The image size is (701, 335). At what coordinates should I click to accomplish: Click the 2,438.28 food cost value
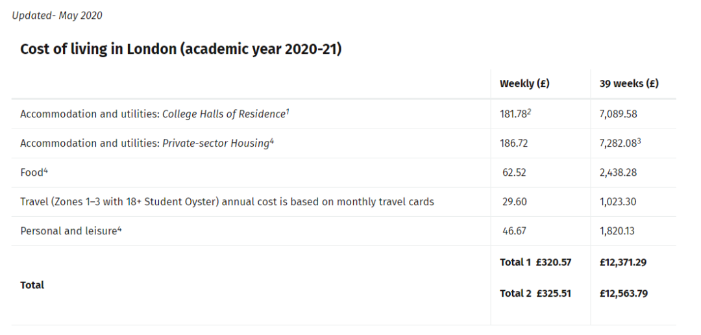coord(619,173)
